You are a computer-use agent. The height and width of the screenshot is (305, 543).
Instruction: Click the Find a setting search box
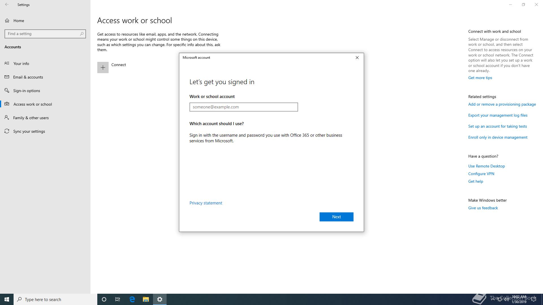click(45, 34)
